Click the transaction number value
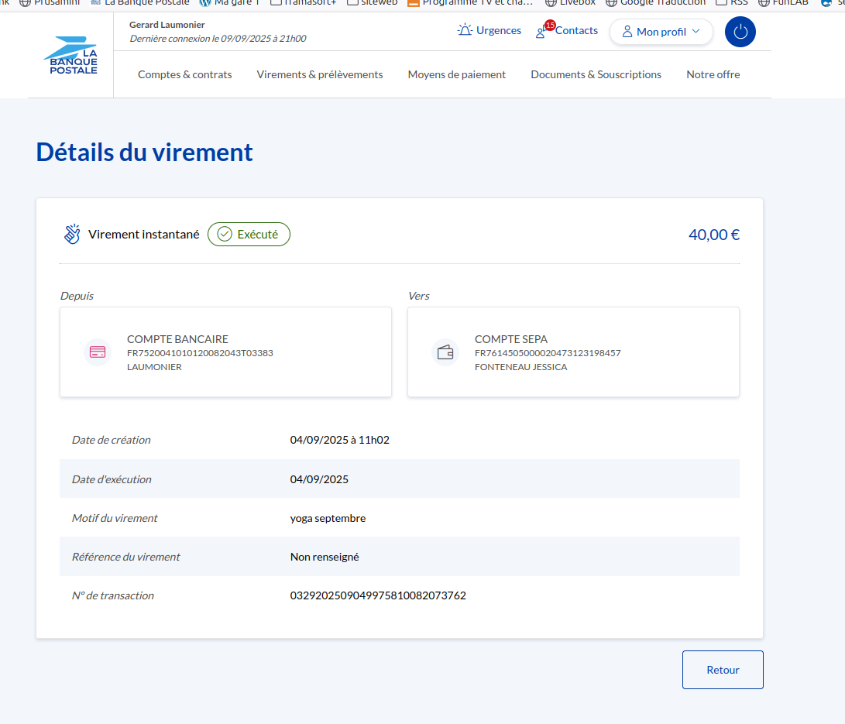 coord(378,595)
